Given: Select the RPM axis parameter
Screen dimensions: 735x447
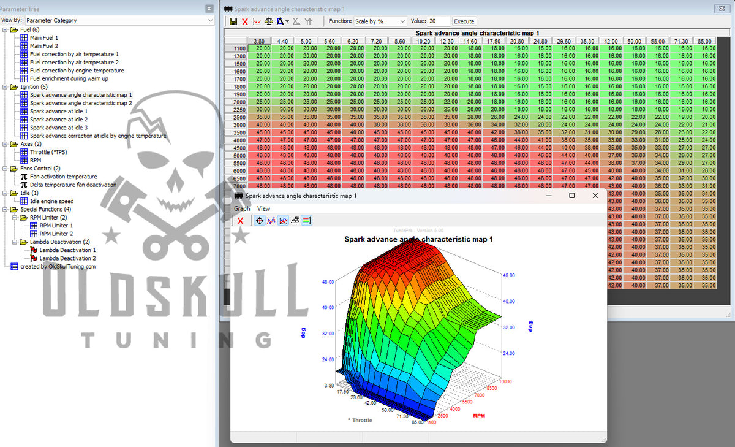Looking at the screenshot, I should click(36, 160).
